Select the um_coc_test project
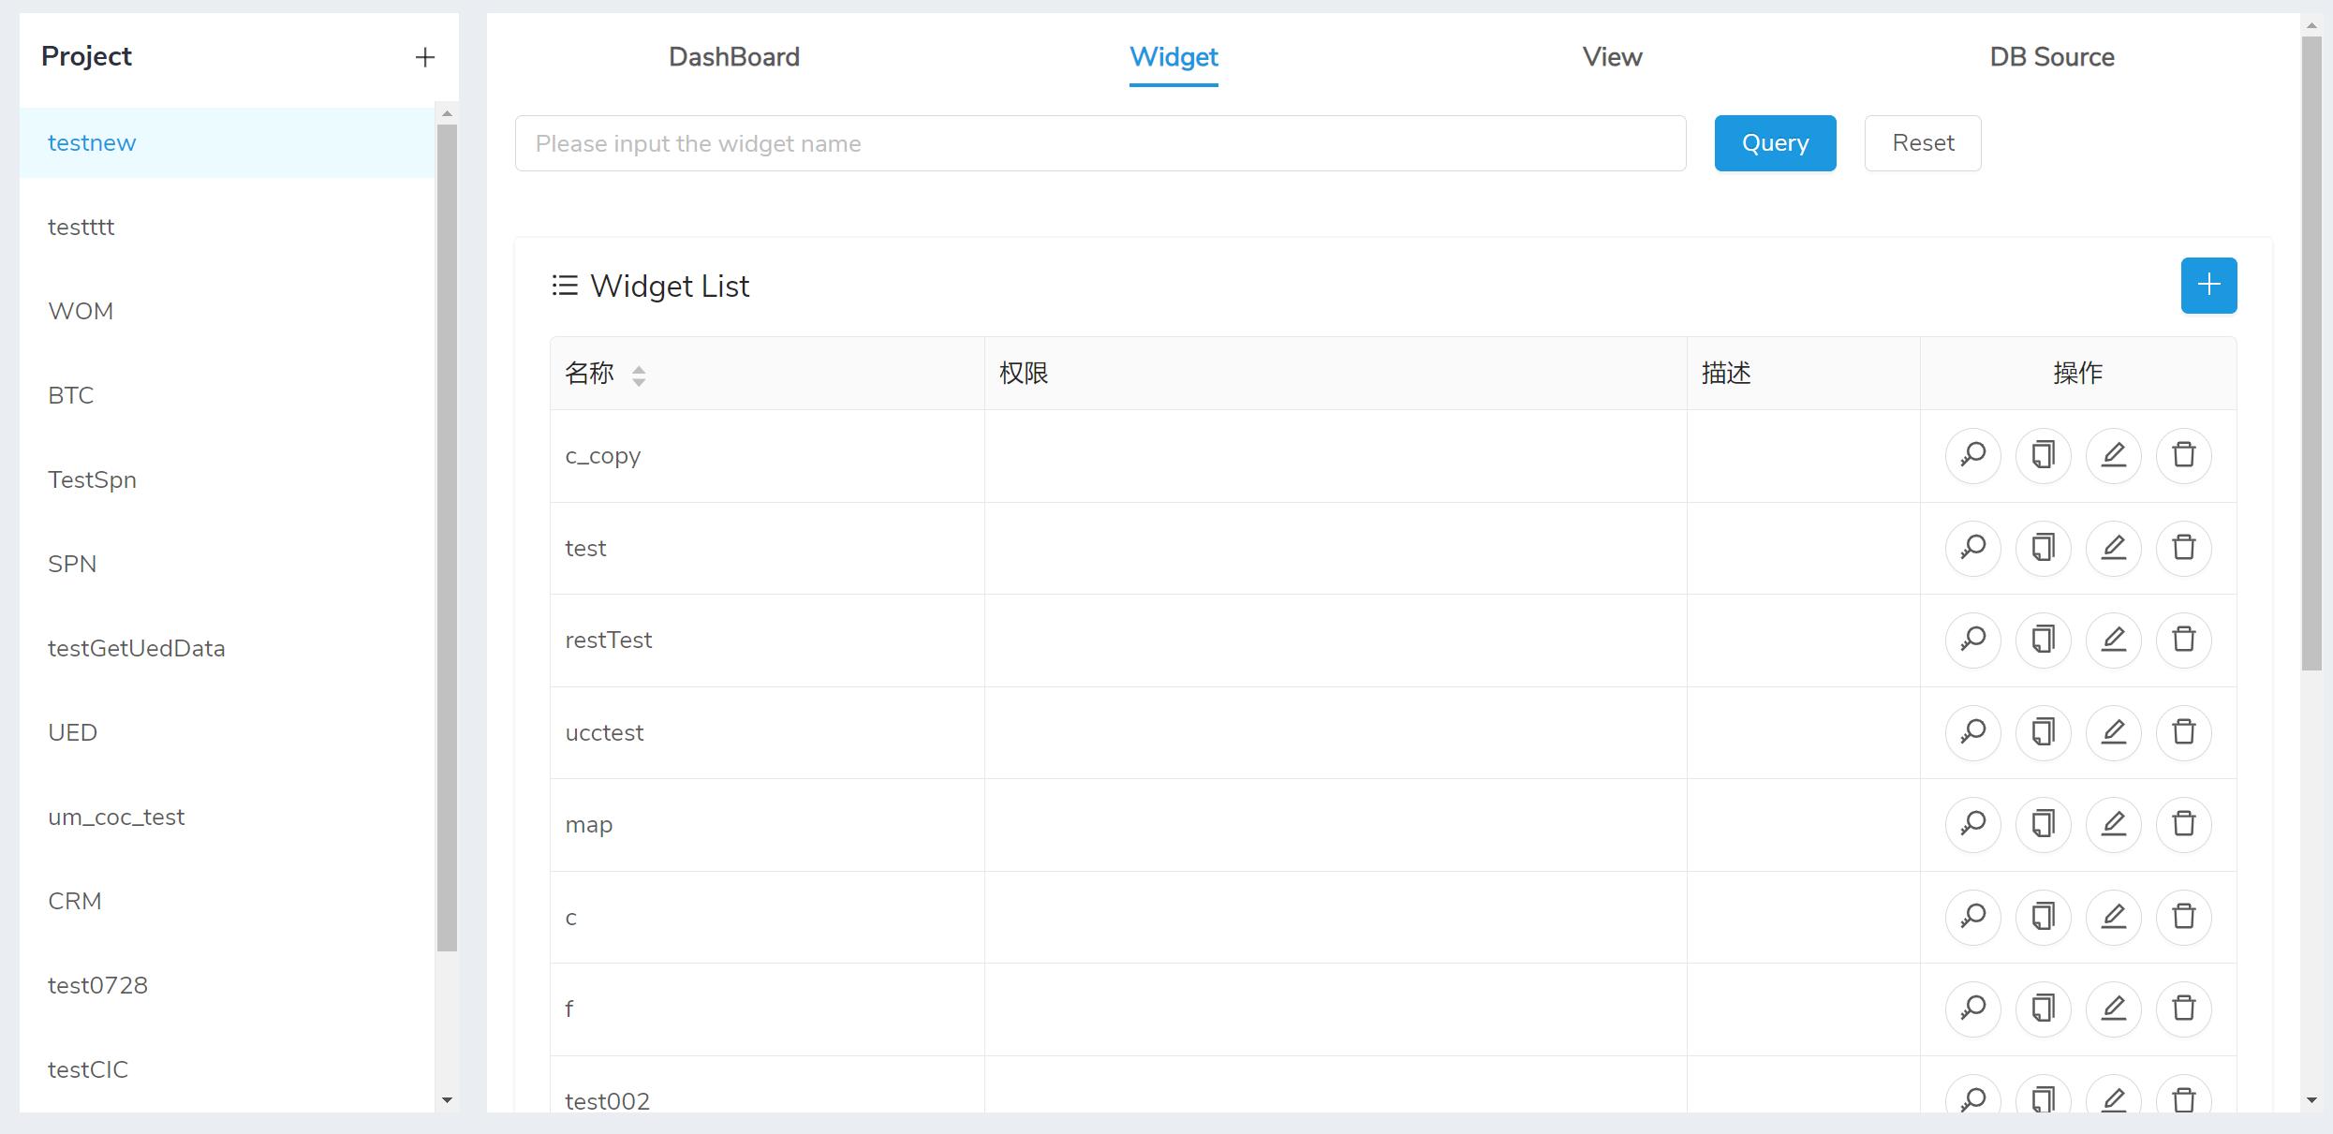The height and width of the screenshot is (1134, 2333). point(227,817)
